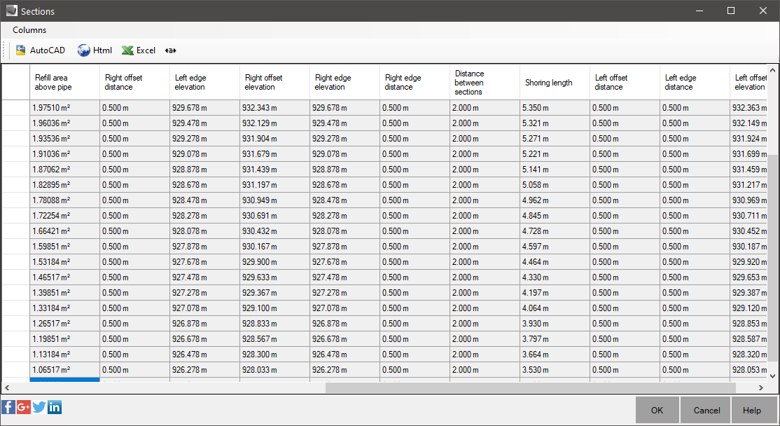Click row header of 1.97510 m² row
780x426 pixels.
[16, 107]
